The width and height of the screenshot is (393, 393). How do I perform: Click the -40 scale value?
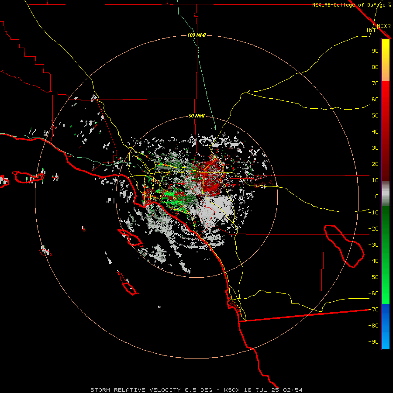click(373, 261)
